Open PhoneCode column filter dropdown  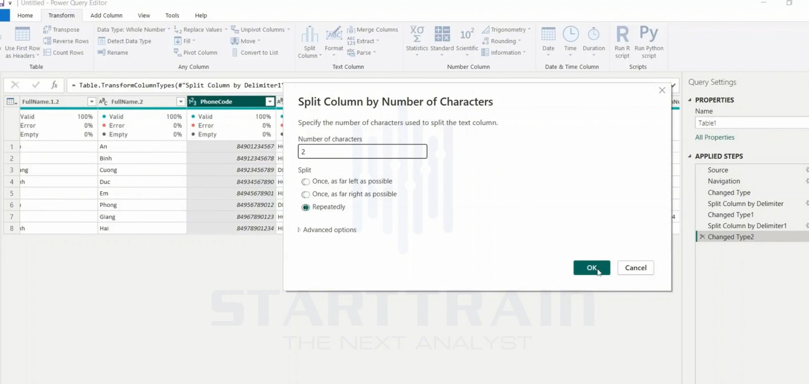pyautogui.click(x=270, y=102)
